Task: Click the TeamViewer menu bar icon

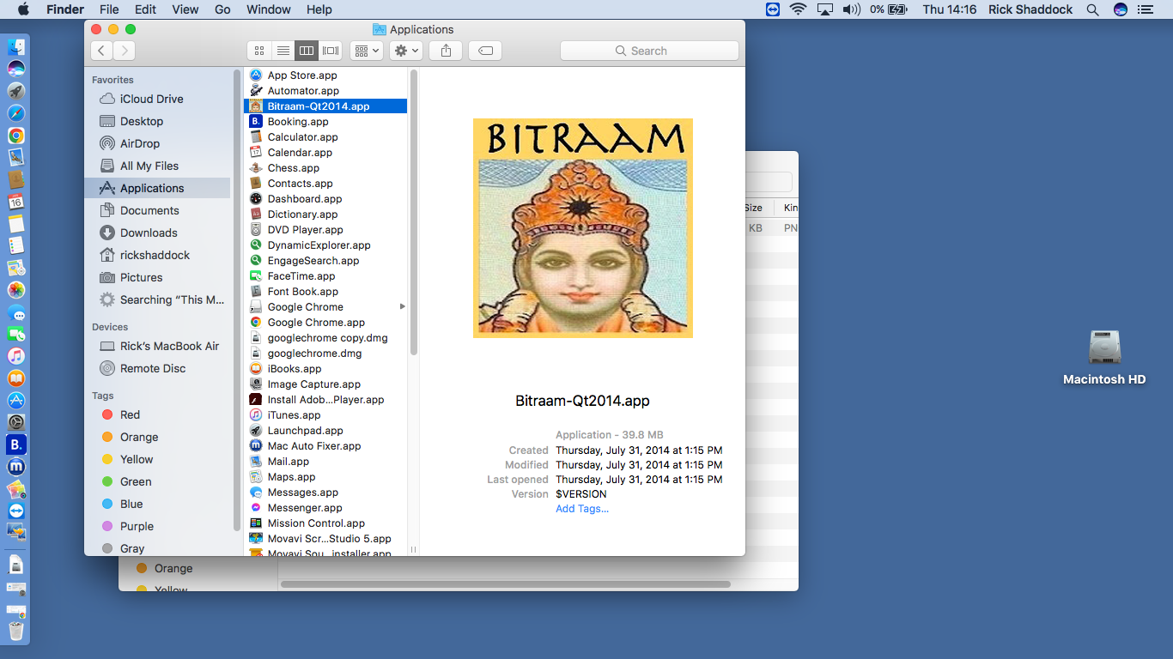Action: 774,9
